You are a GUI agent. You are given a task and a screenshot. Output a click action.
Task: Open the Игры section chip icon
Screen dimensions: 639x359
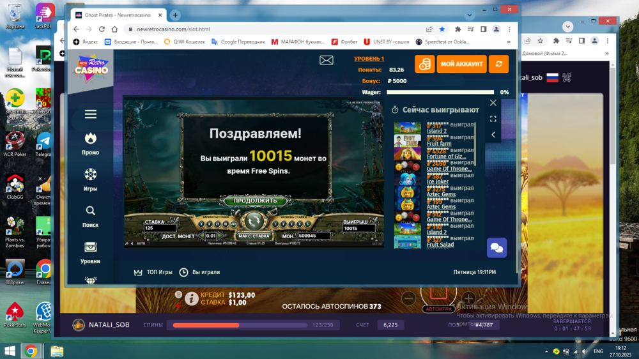pos(90,174)
